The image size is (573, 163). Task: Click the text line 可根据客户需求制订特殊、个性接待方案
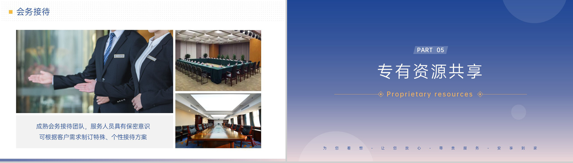coord(93,137)
